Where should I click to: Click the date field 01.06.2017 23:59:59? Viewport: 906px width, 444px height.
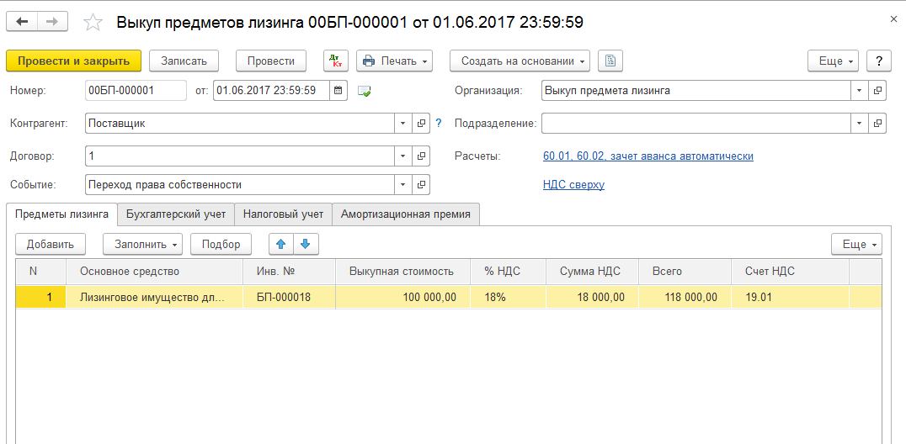pyautogui.click(x=272, y=91)
